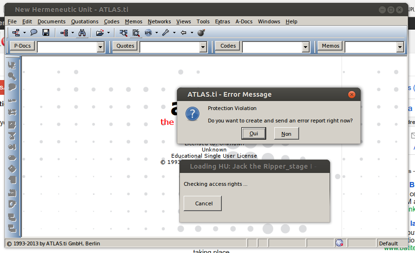Click the bomb icon in the toolbar
This screenshot has height=253, width=415.
click(201, 32)
